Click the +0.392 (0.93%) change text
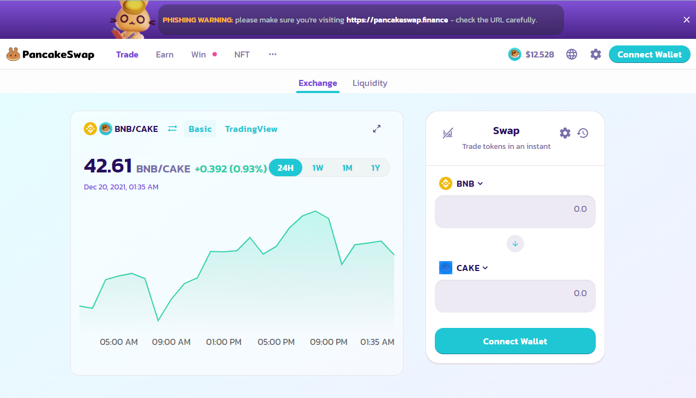 click(x=231, y=169)
